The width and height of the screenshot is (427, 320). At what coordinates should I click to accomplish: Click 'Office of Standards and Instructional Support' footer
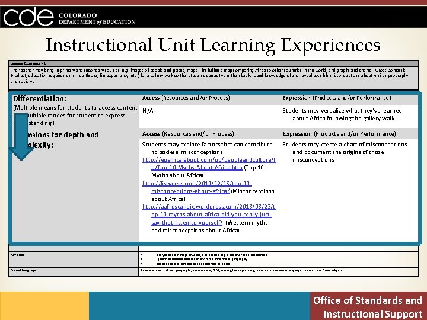368,307
